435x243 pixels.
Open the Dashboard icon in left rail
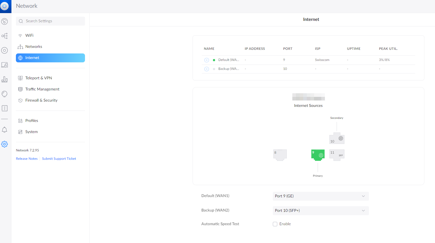coord(4,21)
